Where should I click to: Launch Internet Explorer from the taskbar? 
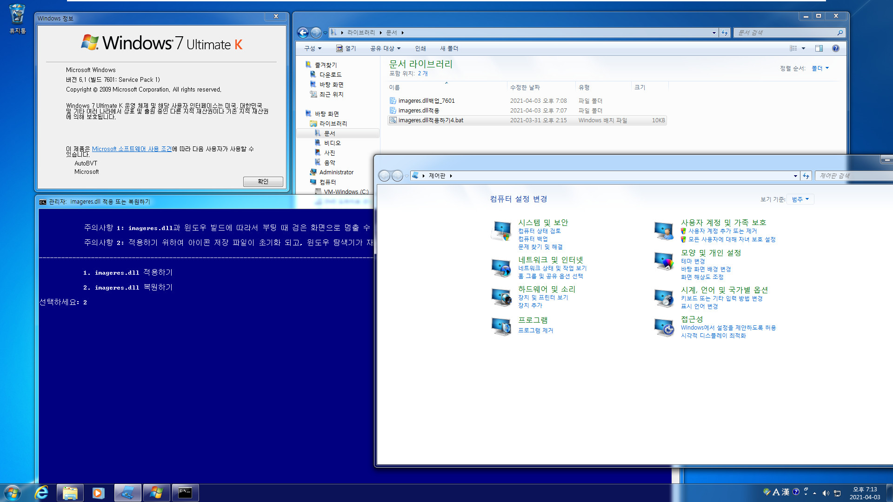tap(41, 493)
